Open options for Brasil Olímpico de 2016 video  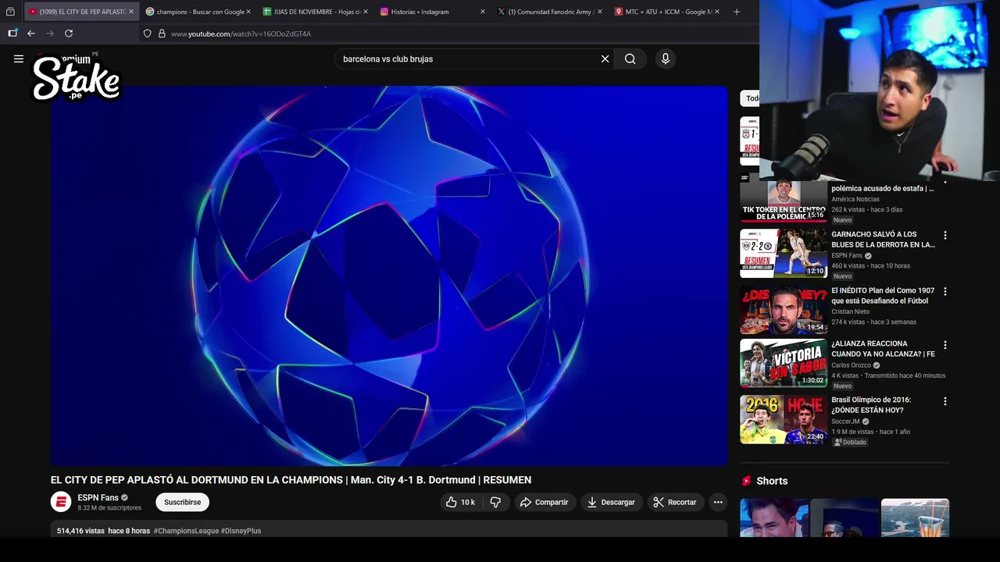point(945,401)
